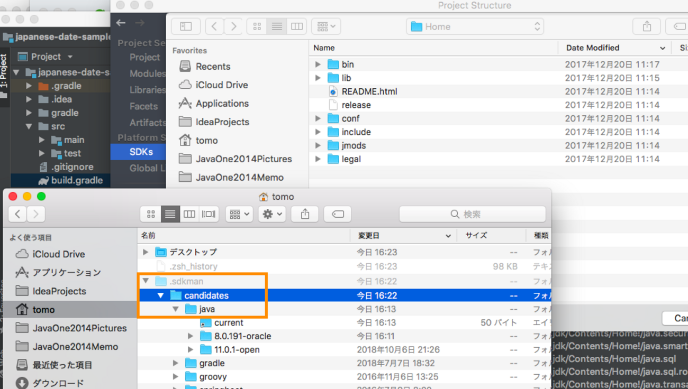Go forward in the tomo Finder window
The image size is (688, 389).
(36, 214)
